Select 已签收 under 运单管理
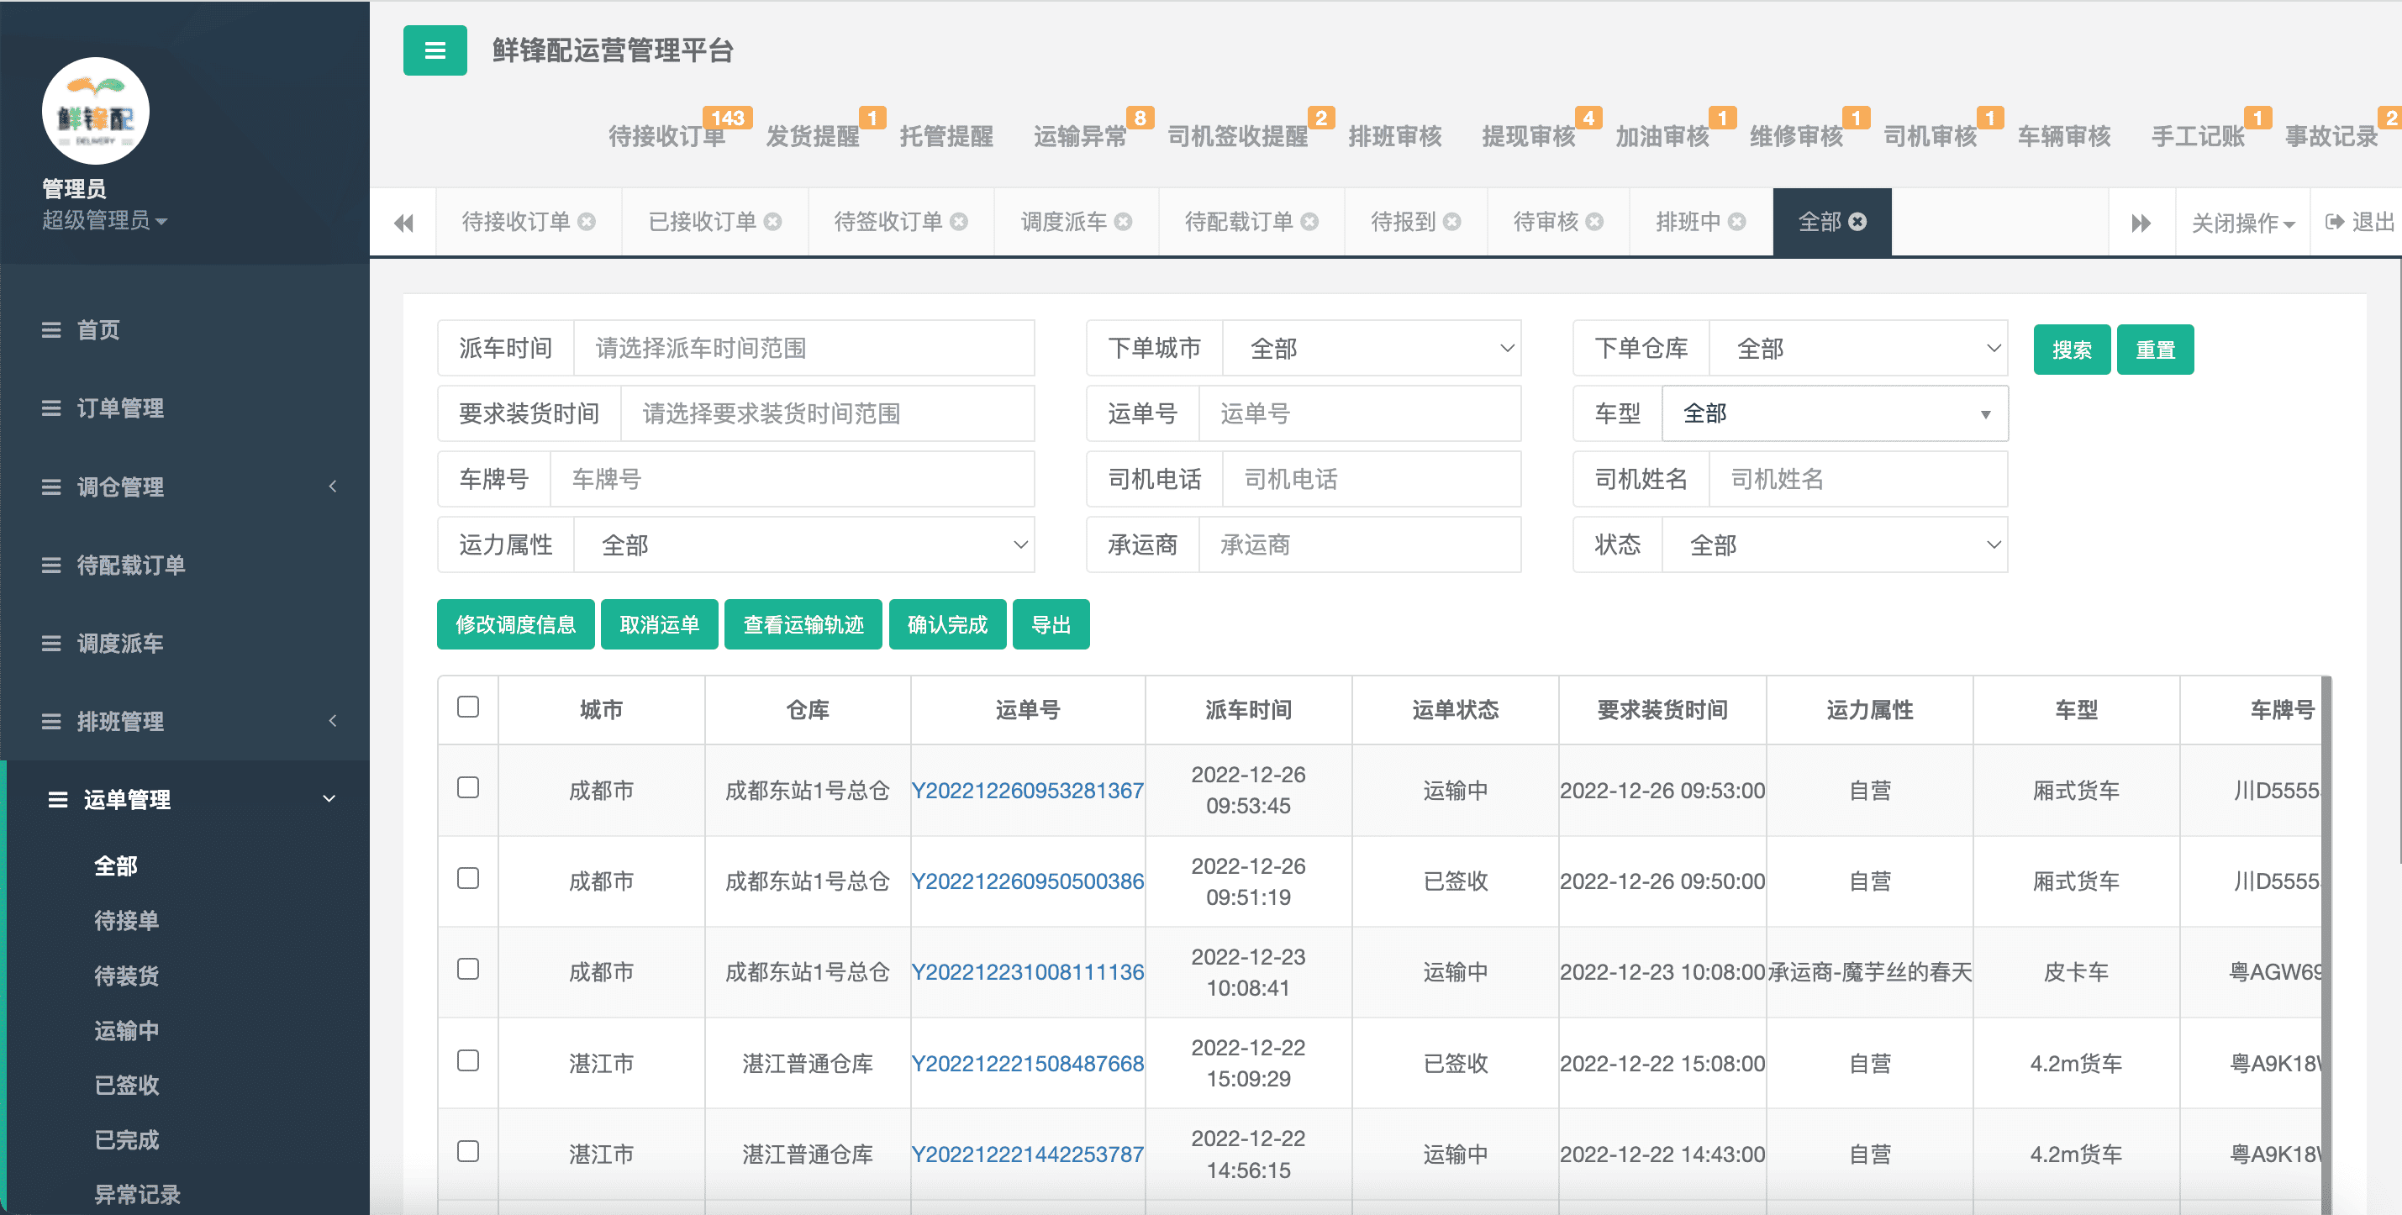 127,1086
